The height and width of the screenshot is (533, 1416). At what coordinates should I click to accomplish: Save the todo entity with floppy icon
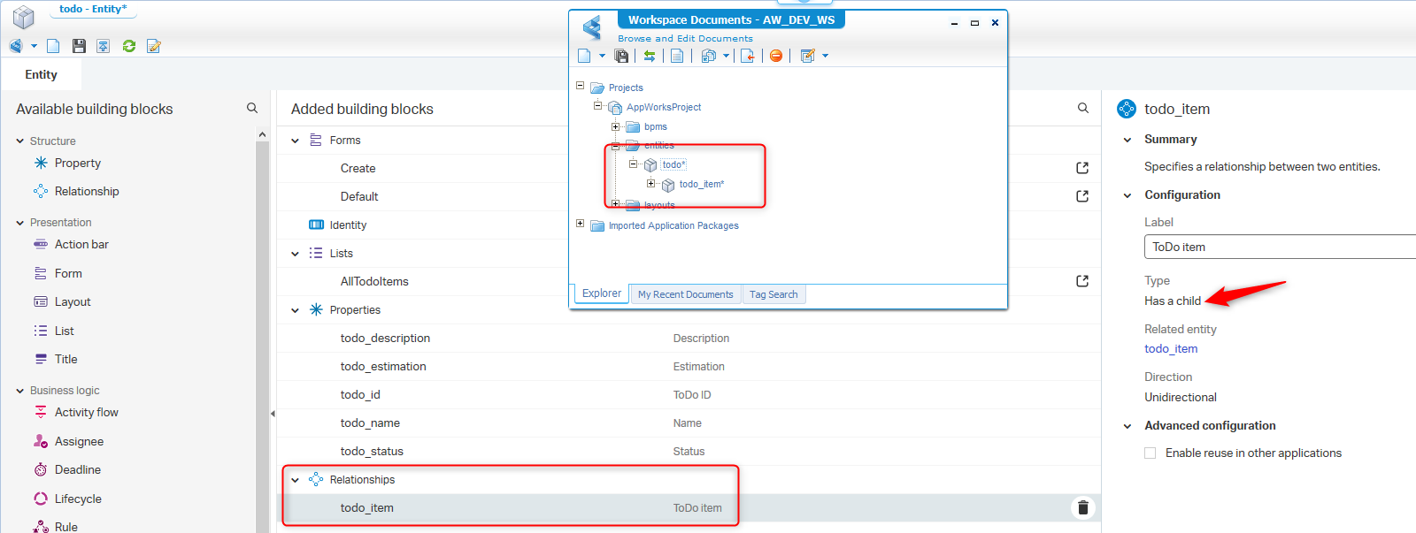[x=79, y=46]
